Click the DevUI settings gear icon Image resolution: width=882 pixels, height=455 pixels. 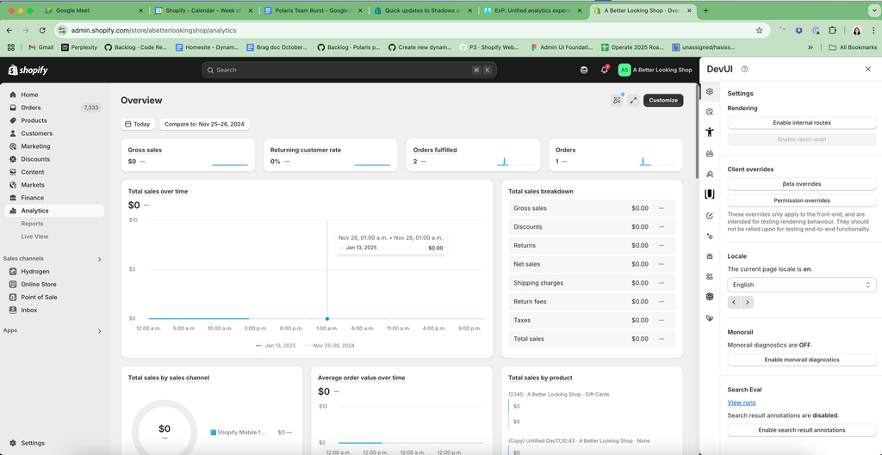710,91
